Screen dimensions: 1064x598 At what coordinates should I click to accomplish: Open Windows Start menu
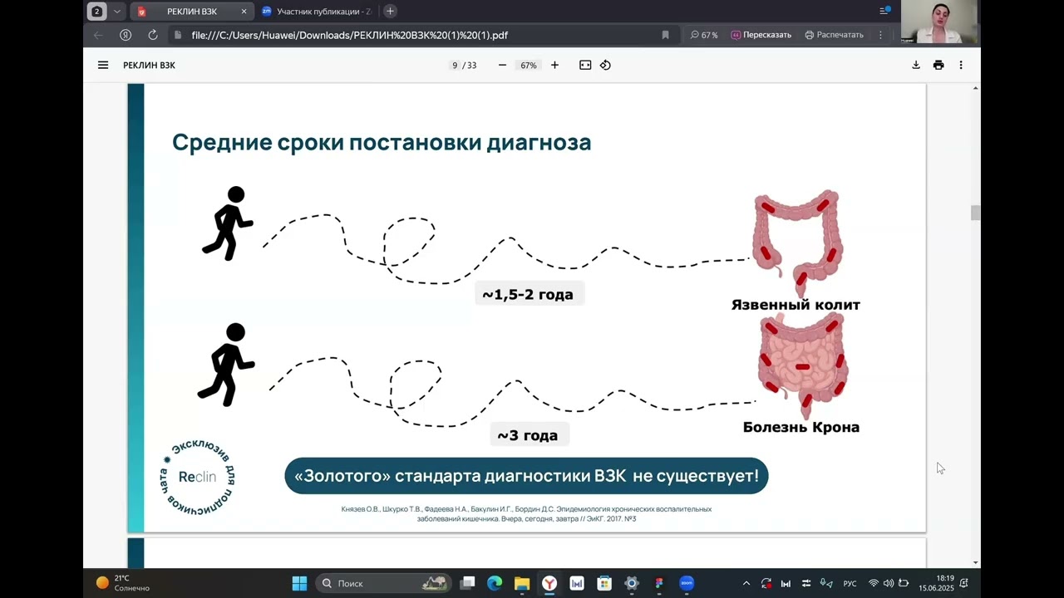[x=299, y=583]
